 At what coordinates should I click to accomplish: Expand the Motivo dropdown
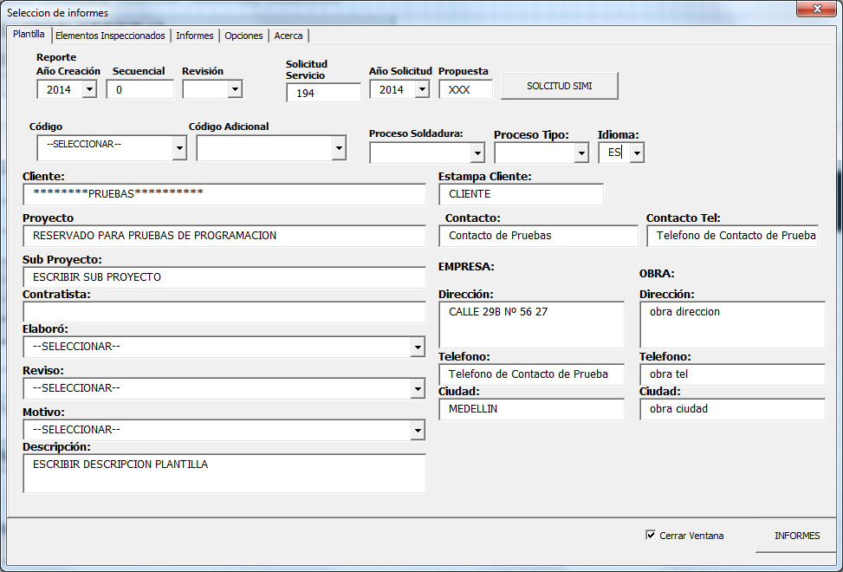click(418, 431)
